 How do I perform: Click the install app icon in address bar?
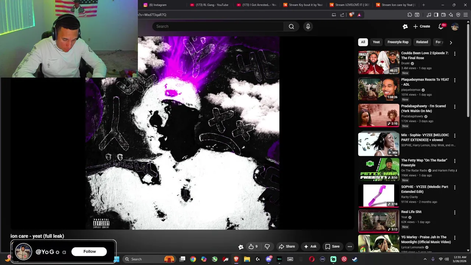pyautogui.click(x=334, y=15)
